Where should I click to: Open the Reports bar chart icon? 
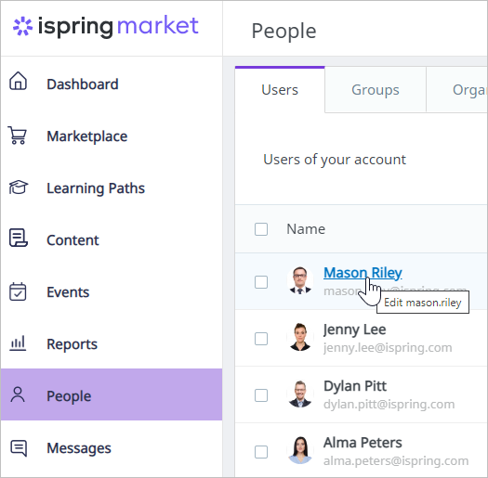pyautogui.click(x=18, y=343)
